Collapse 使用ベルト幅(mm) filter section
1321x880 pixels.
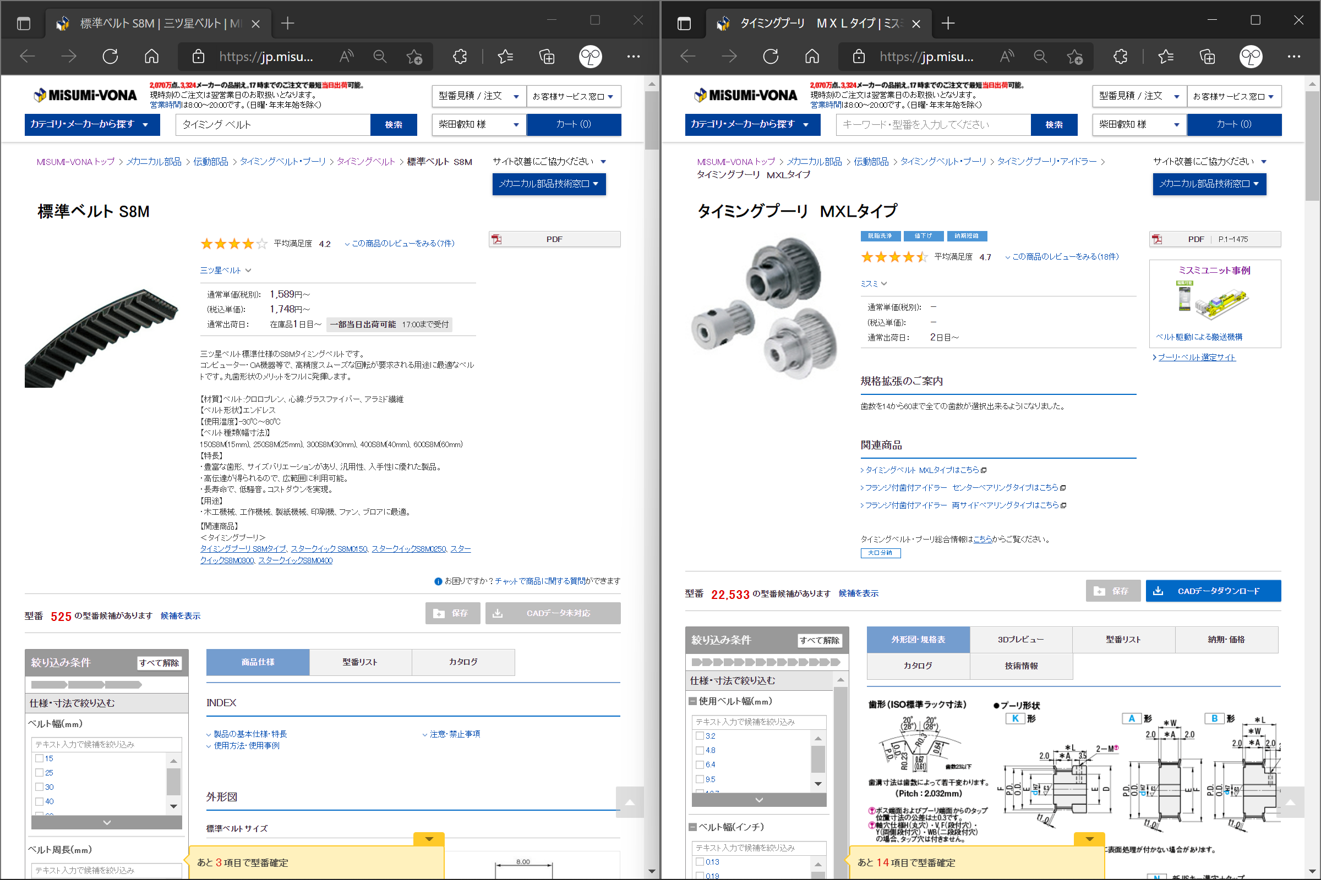[693, 701]
